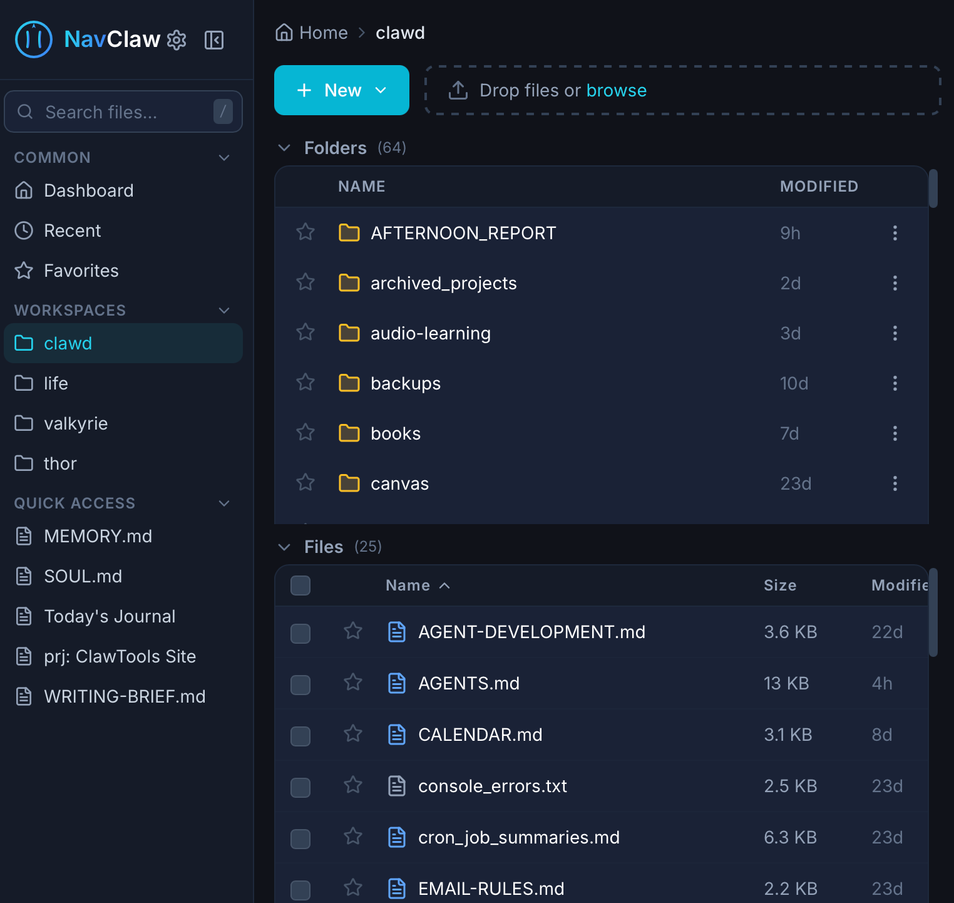Click the Home icon in the breadcrumb

[285, 32]
